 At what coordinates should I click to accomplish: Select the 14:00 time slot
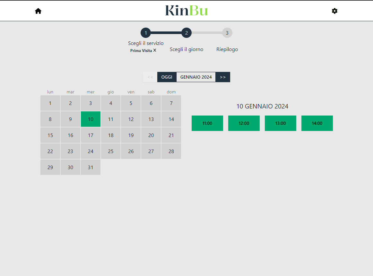coord(317,123)
